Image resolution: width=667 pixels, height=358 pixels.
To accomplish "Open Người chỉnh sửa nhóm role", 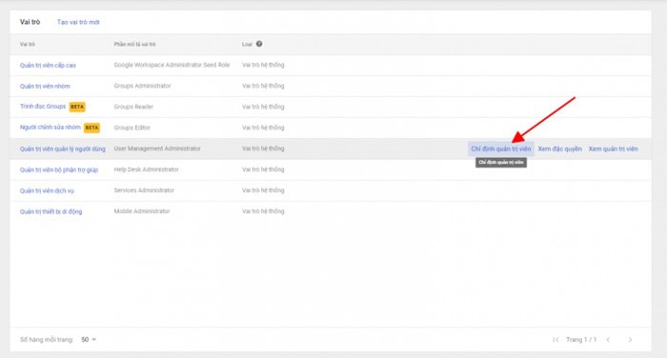I will pos(50,128).
